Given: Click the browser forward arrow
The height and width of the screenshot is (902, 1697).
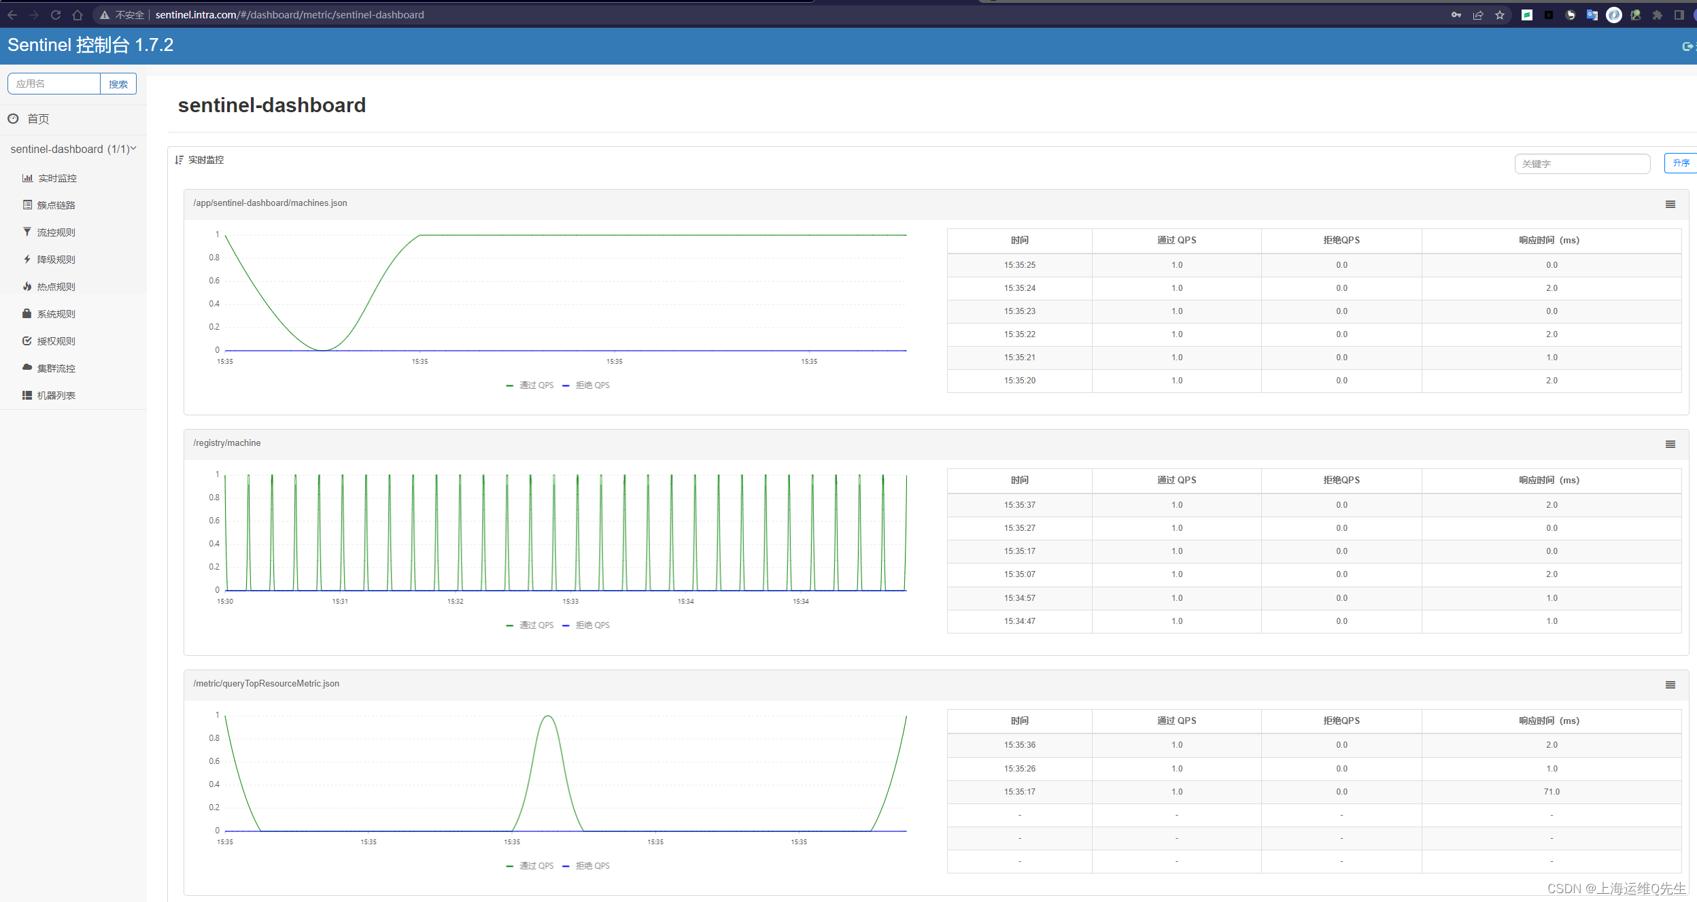Looking at the screenshot, I should coord(34,15).
